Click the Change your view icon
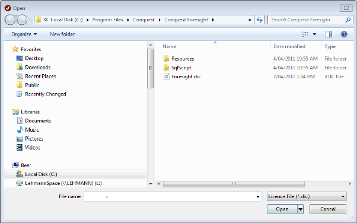 pyautogui.click(x=305, y=34)
